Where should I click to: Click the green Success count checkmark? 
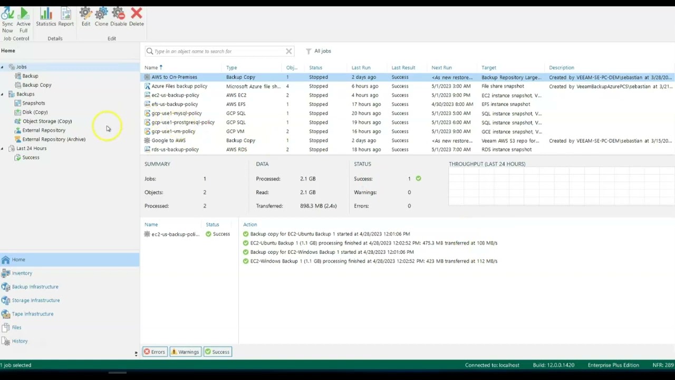point(418,178)
